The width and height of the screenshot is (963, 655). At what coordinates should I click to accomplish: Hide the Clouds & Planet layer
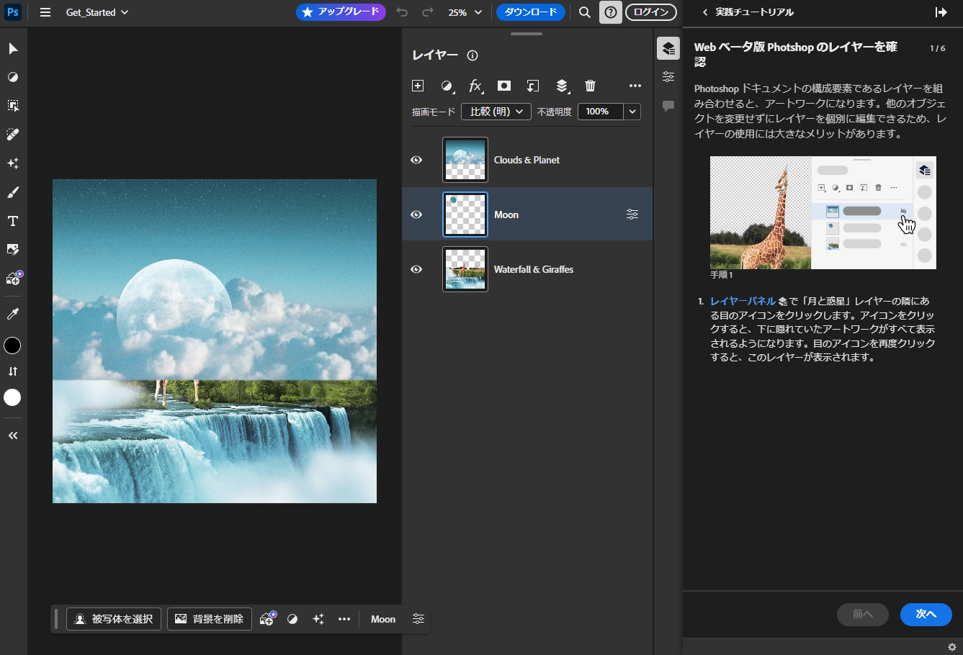[x=416, y=160]
